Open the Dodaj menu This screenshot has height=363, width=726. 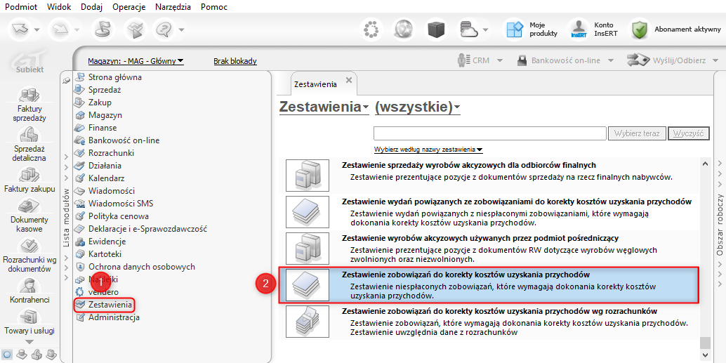[92, 7]
